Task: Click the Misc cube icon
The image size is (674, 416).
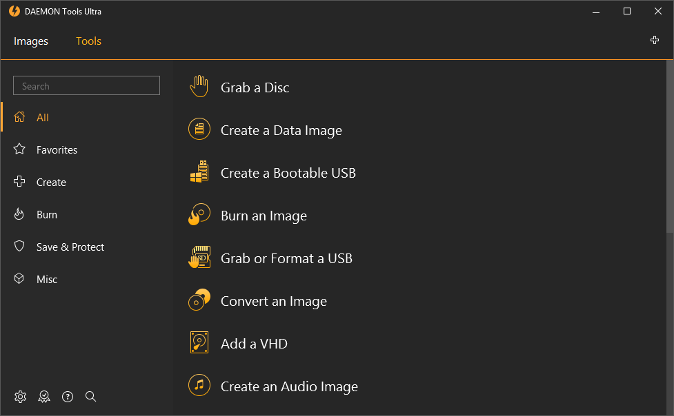Action: [x=19, y=279]
